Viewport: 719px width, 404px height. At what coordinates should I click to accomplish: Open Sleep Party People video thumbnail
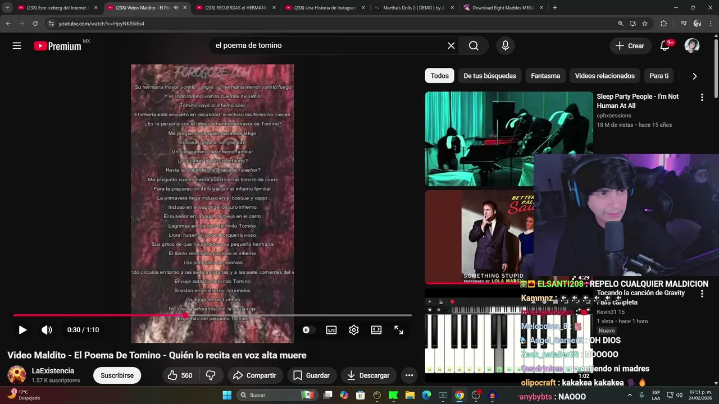click(509, 139)
